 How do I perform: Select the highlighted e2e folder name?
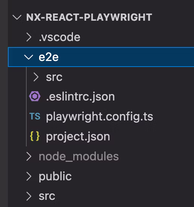[x=48, y=57]
